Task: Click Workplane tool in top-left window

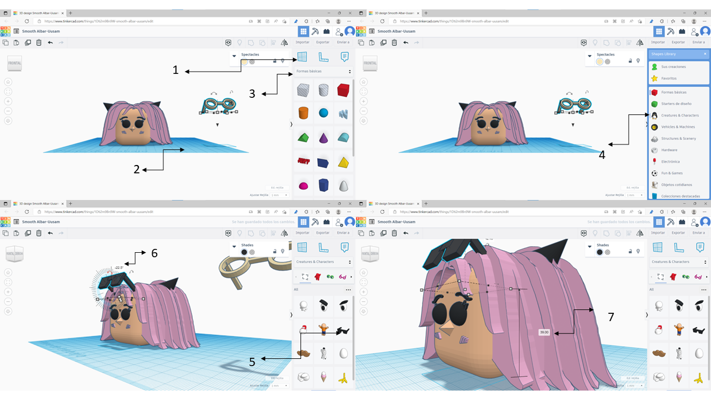Action: pos(302,57)
